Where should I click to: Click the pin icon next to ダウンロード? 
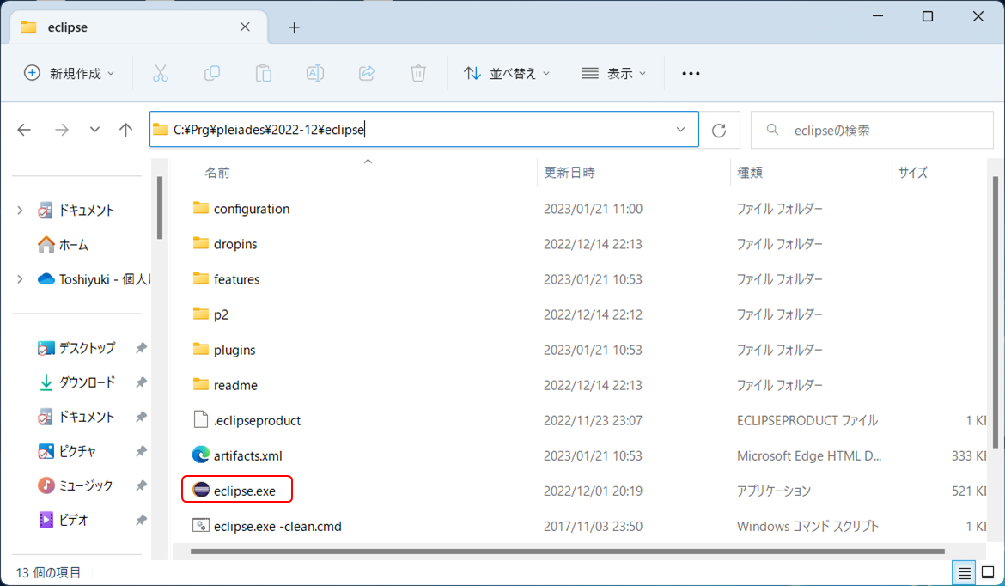click(141, 382)
